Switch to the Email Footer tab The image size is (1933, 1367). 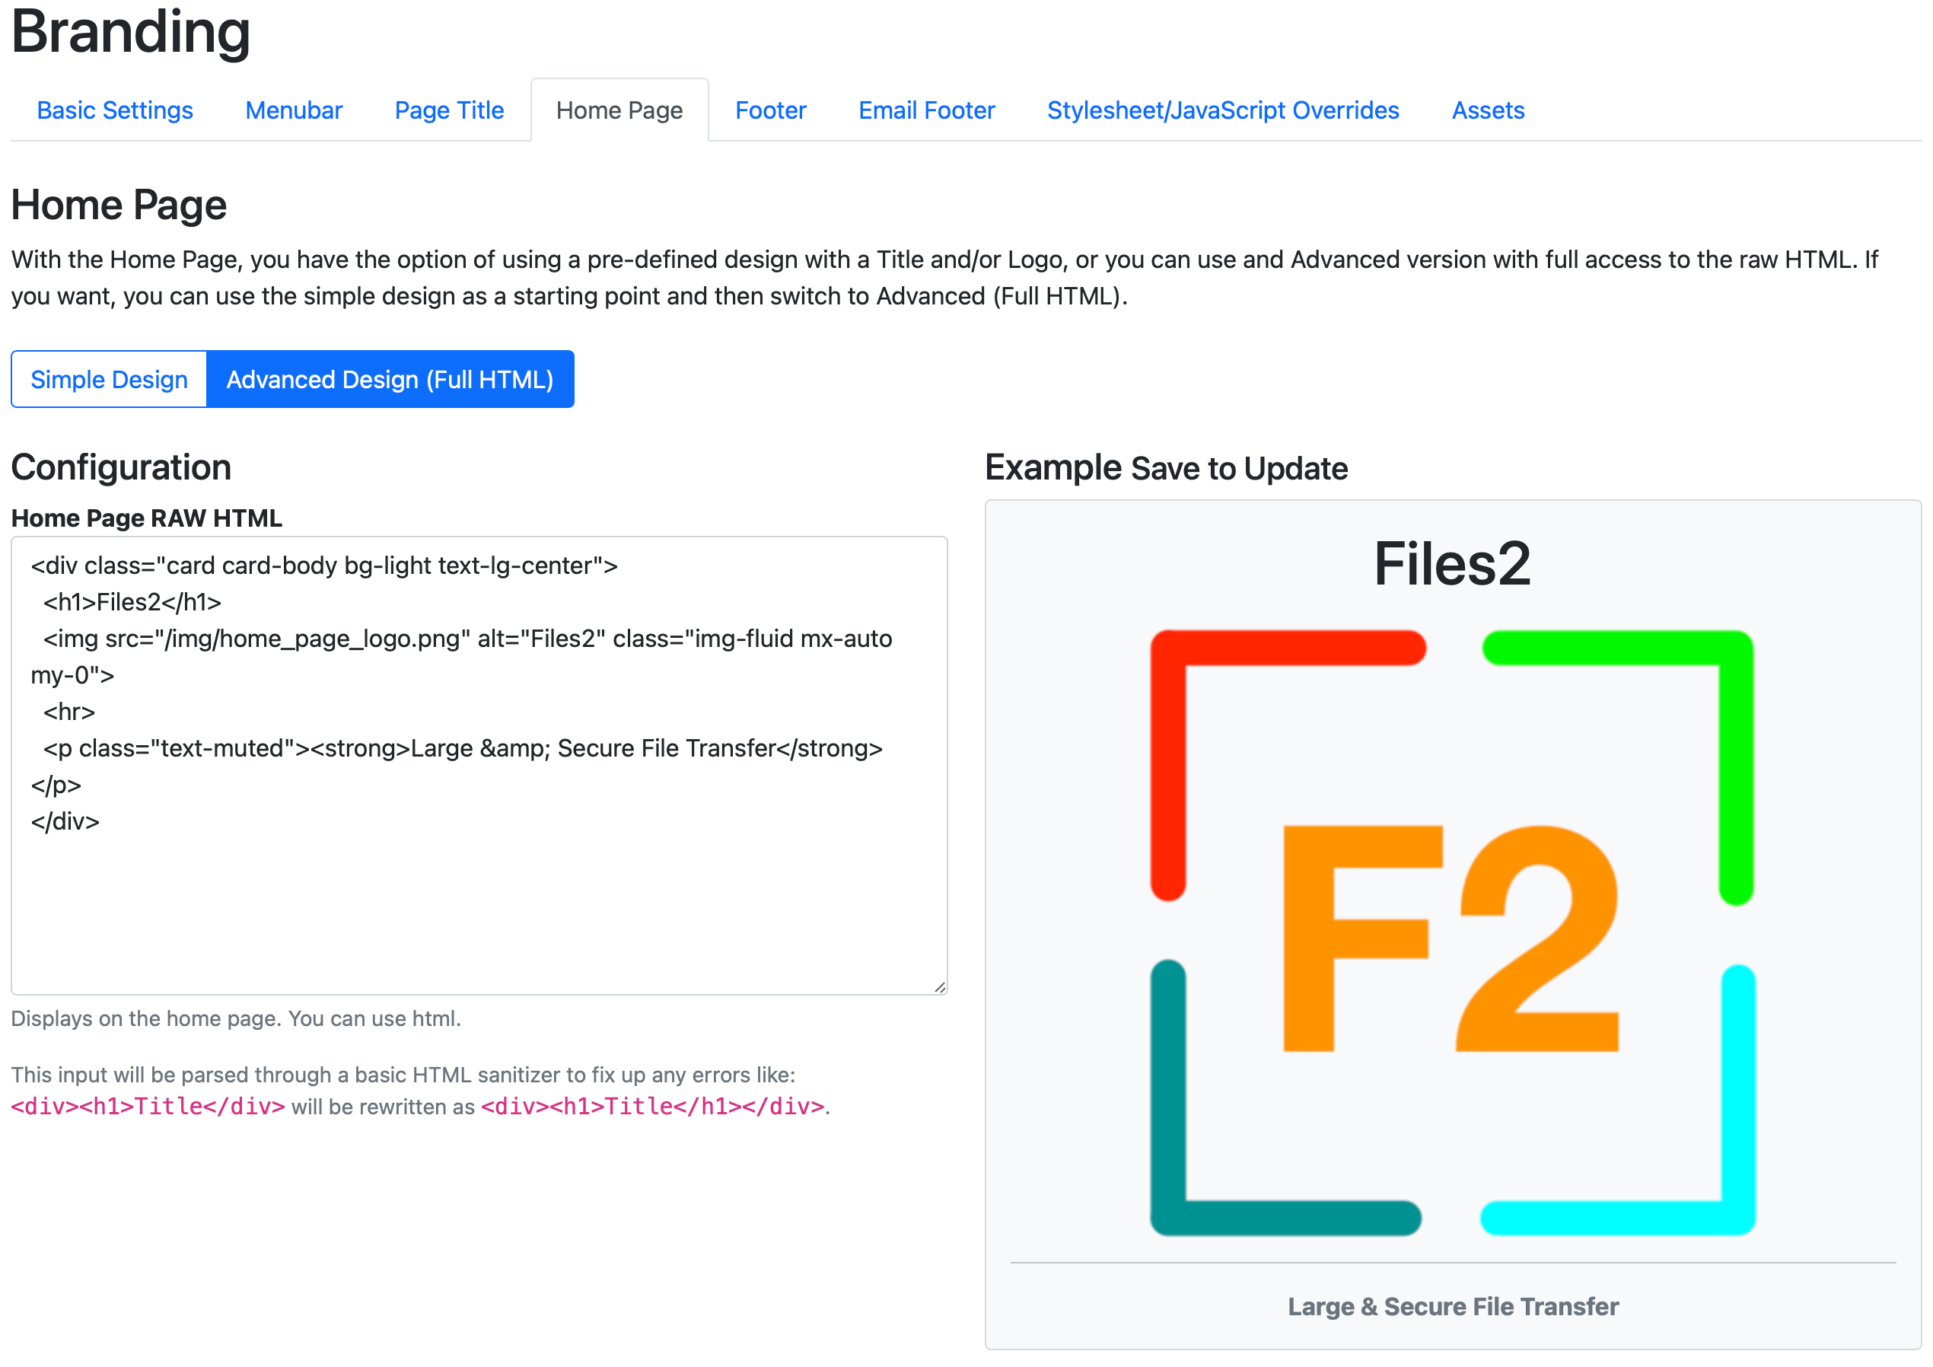925,110
